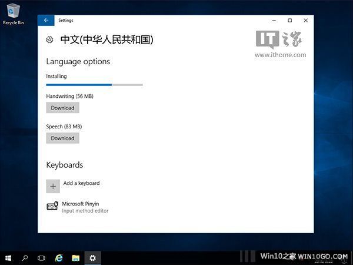Close the Settings window
353x265 pixels.
(306, 20)
